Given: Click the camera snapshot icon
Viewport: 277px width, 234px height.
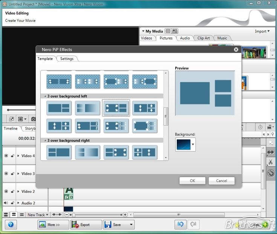Looking at the screenshot, I should 33,119.
